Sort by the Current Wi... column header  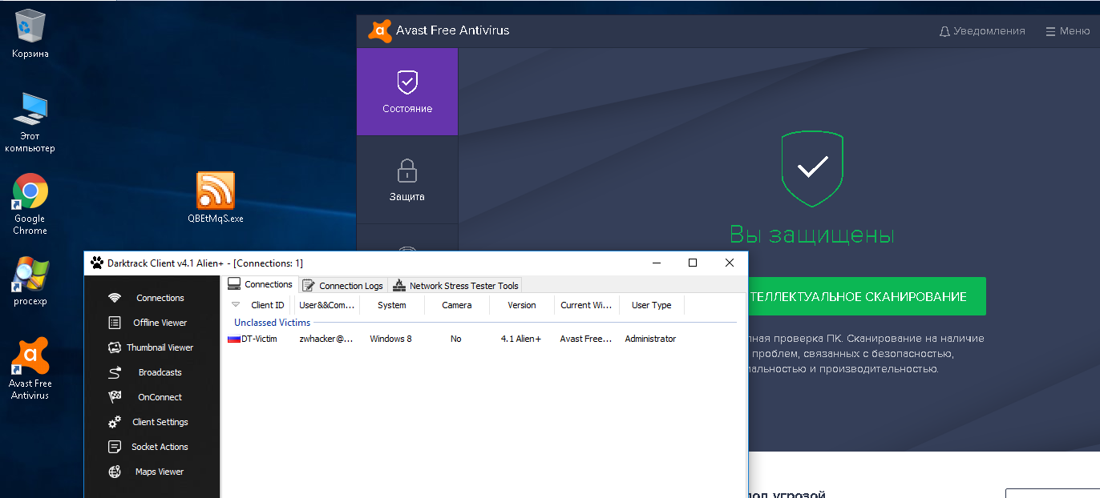pos(586,305)
